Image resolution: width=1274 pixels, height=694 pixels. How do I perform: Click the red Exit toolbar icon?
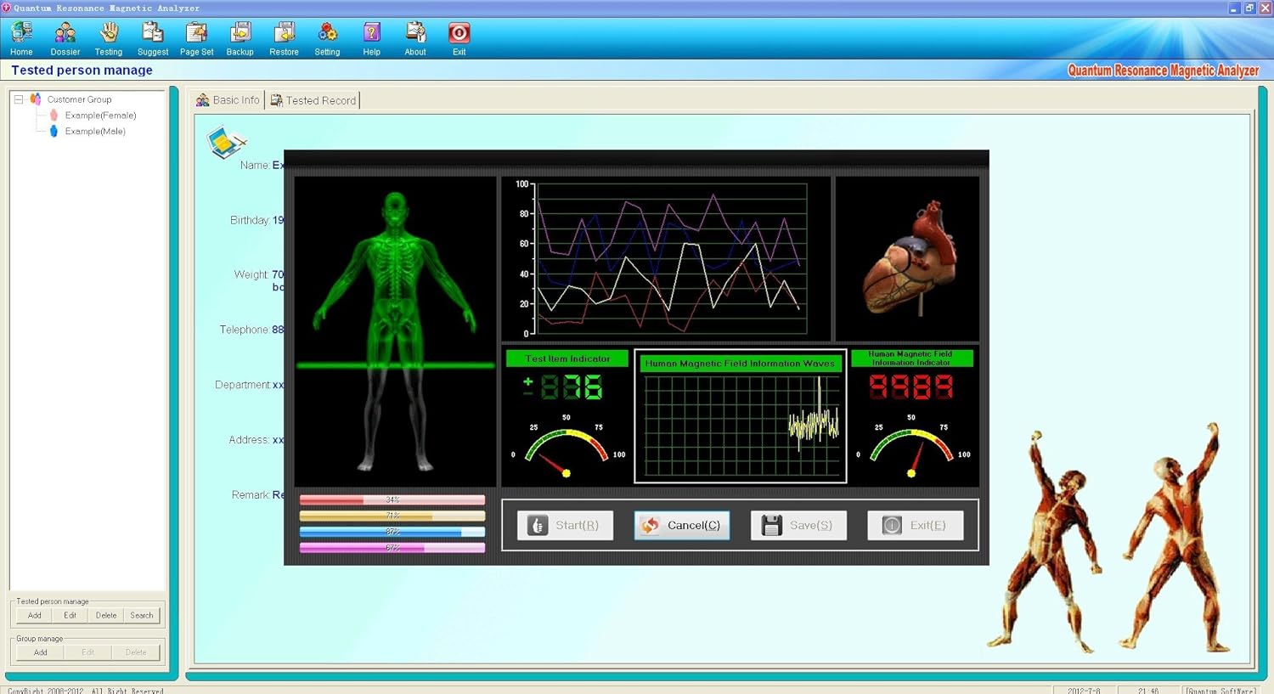[x=459, y=39]
